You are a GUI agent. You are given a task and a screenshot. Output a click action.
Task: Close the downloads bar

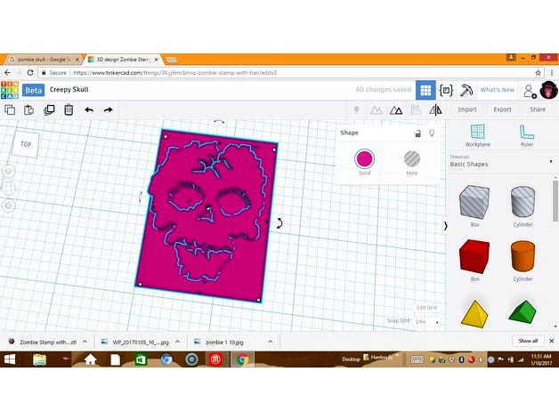(552, 341)
